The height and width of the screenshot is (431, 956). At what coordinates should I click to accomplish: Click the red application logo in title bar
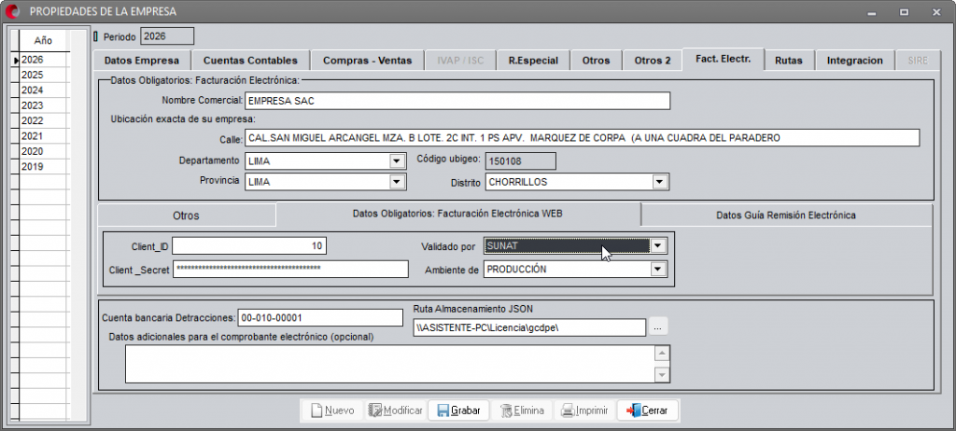[12, 11]
